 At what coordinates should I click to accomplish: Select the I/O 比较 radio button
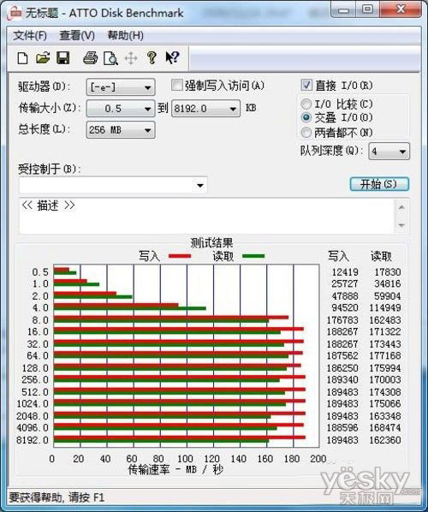(x=306, y=104)
